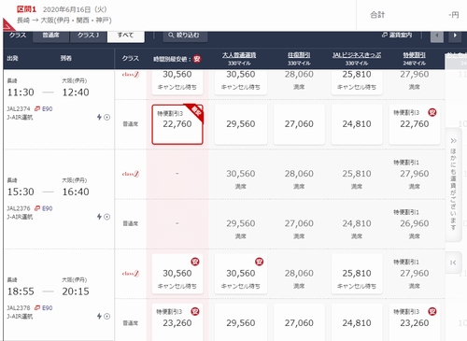Image resolution: width=467 pixels, height=341 pixels.
Task: Select the 24,810 business fare on 11:30 flight
Action: point(357,124)
